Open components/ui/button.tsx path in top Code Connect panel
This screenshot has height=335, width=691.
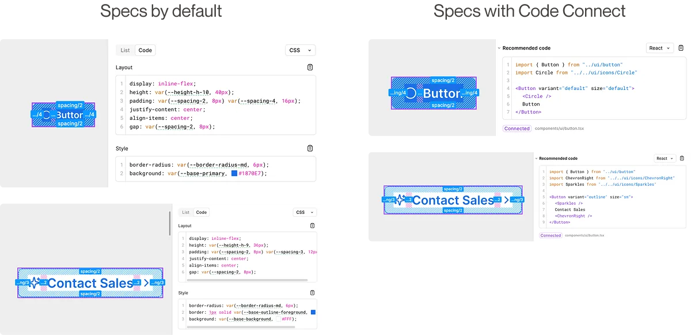pyautogui.click(x=559, y=129)
